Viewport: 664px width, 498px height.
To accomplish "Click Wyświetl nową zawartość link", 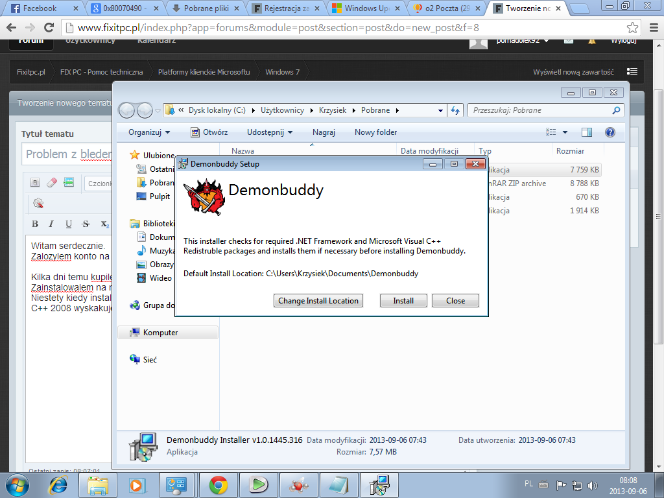I will point(573,72).
